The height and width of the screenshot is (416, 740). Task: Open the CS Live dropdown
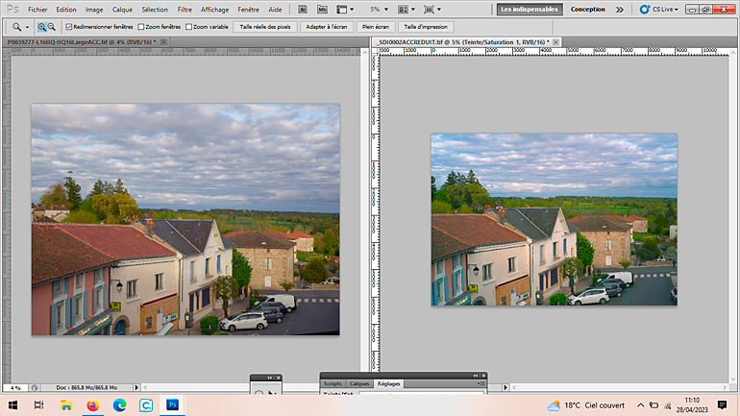pyautogui.click(x=665, y=10)
